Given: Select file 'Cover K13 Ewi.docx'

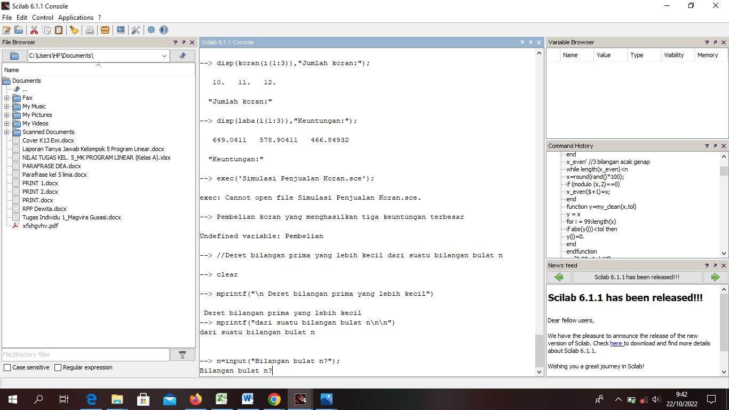Looking at the screenshot, I should [48, 140].
